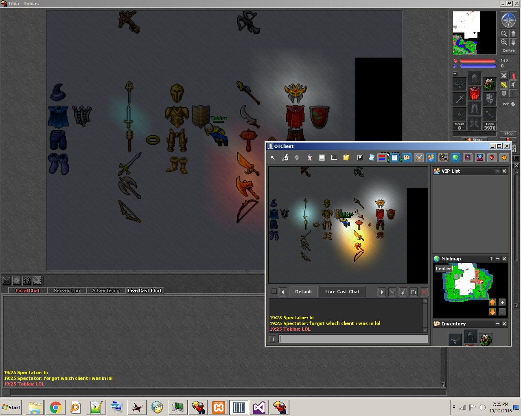Open Chrome from Windows taskbar
Viewport: 521px width, 416px height.
[x=55, y=407]
